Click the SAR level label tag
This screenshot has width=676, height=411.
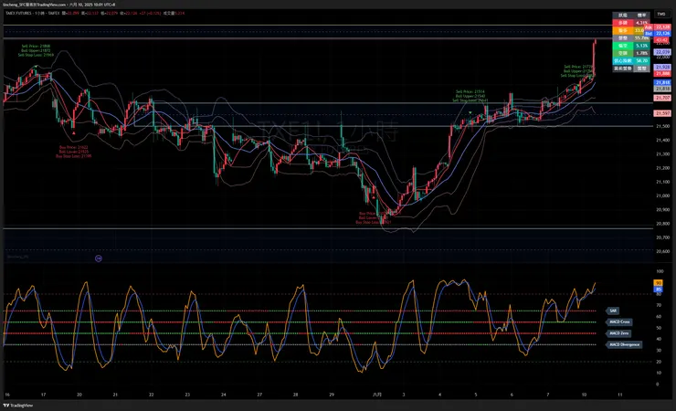[613, 311]
